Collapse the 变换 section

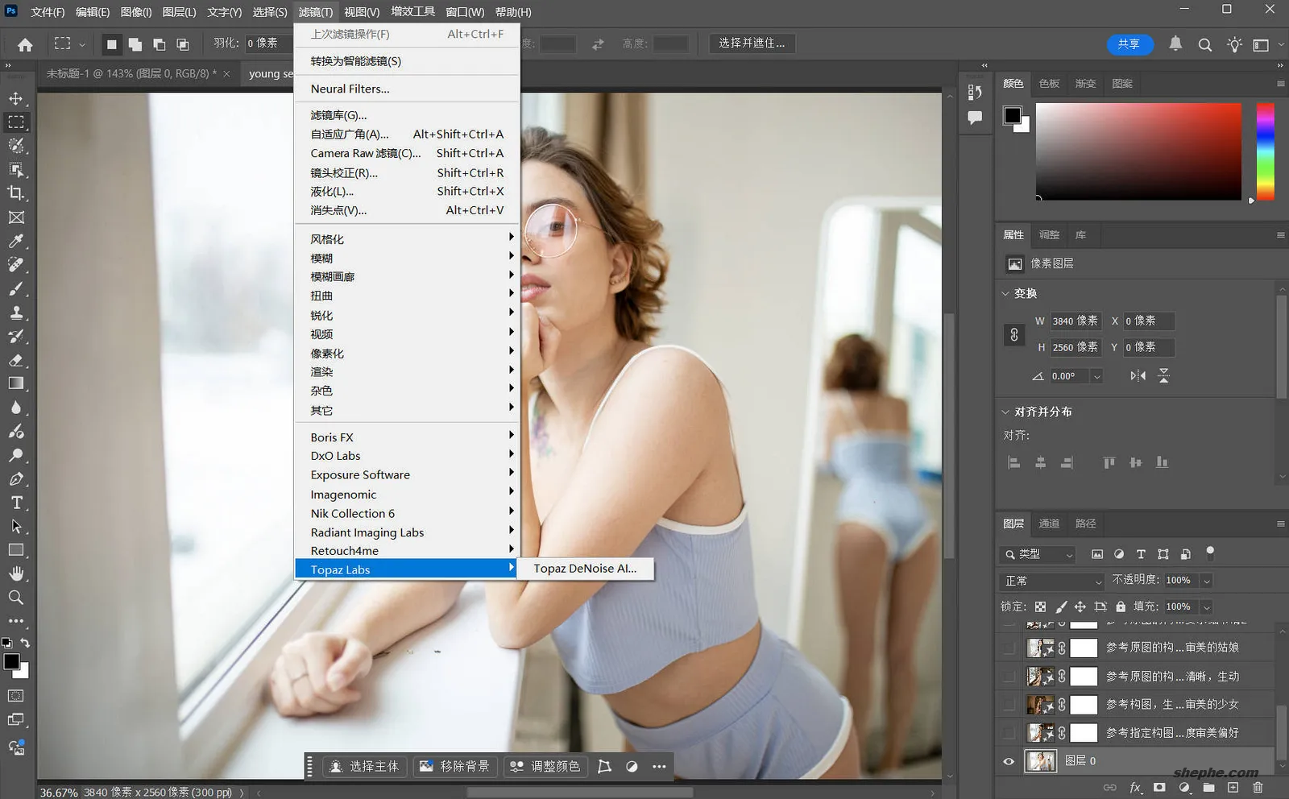(1005, 293)
